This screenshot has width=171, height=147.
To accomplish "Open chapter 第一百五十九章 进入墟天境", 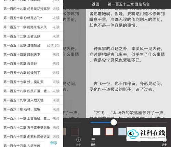I will point(31,100).
